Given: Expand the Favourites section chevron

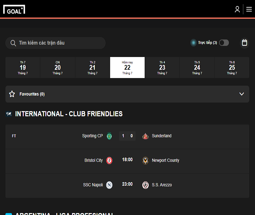Looking at the screenshot, I should tap(242, 94).
